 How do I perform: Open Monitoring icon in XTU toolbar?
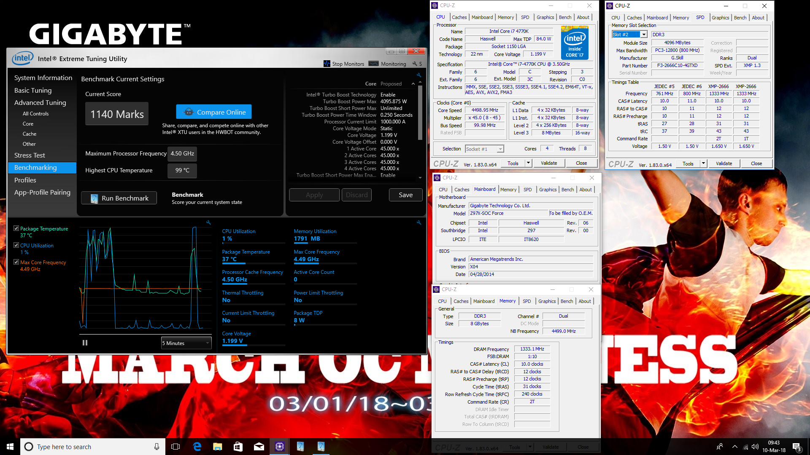373,64
